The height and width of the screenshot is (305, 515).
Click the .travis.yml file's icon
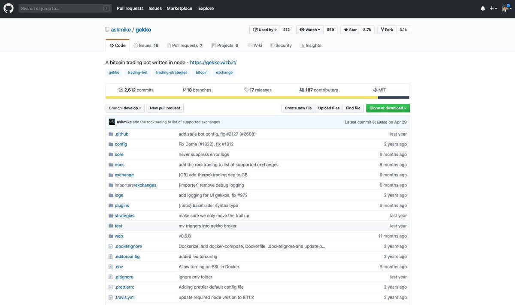click(x=111, y=297)
